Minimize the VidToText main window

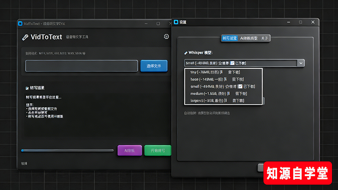coord(146,24)
